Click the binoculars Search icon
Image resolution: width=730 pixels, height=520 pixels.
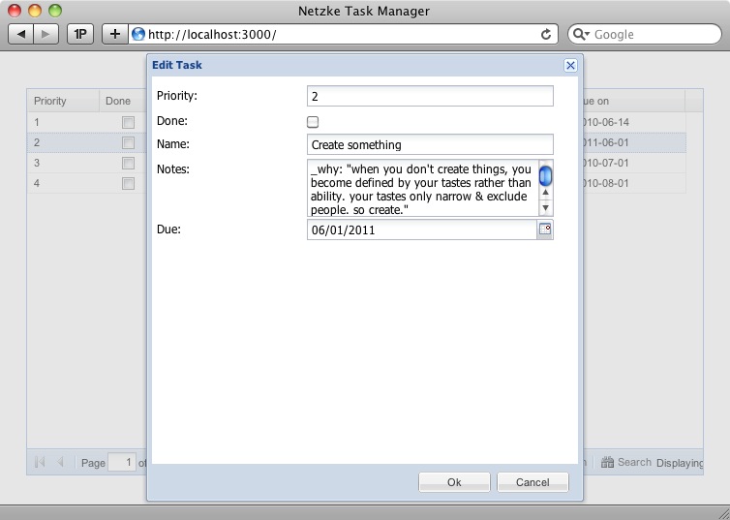pyautogui.click(x=607, y=462)
